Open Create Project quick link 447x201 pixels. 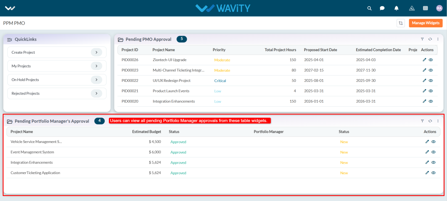tap(57, 52)
